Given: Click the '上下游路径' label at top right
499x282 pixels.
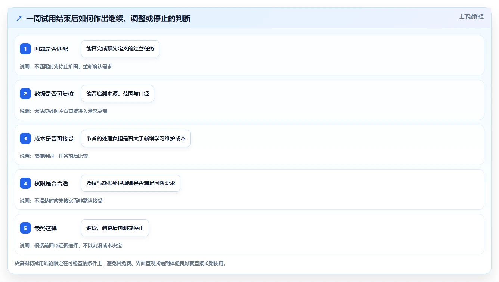Looking at the screenshot, I should (471, 16).
